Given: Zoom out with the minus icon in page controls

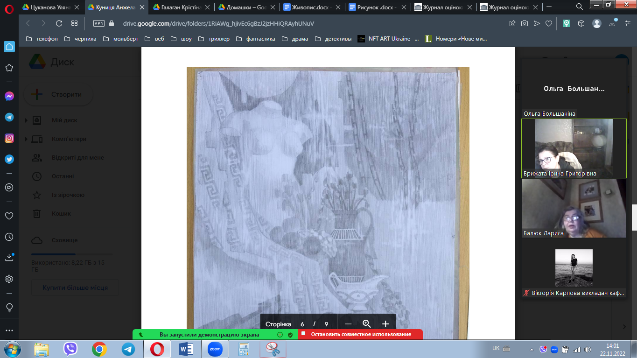Looking at the screenshot, I should pos(348,324).
